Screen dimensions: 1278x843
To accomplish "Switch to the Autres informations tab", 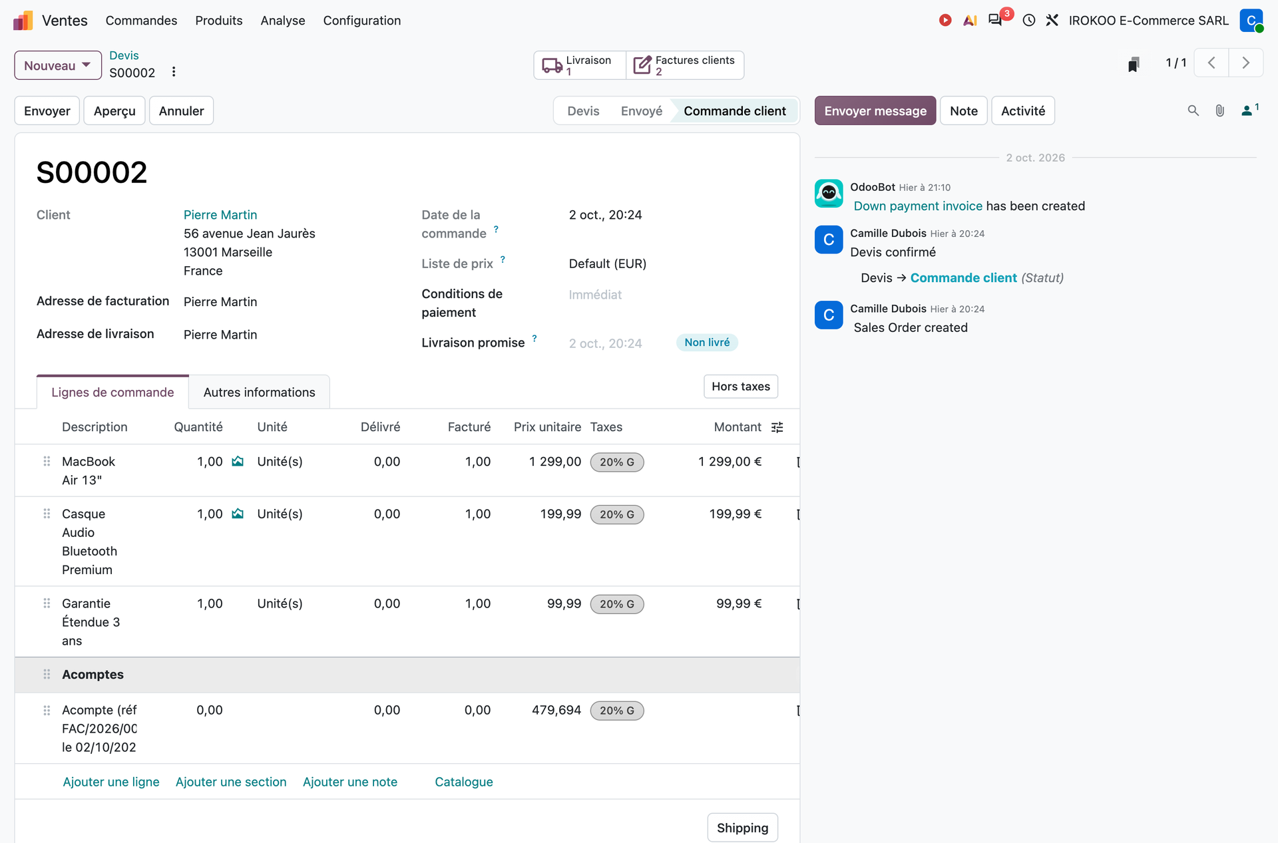I will click(x=260, y=393).
